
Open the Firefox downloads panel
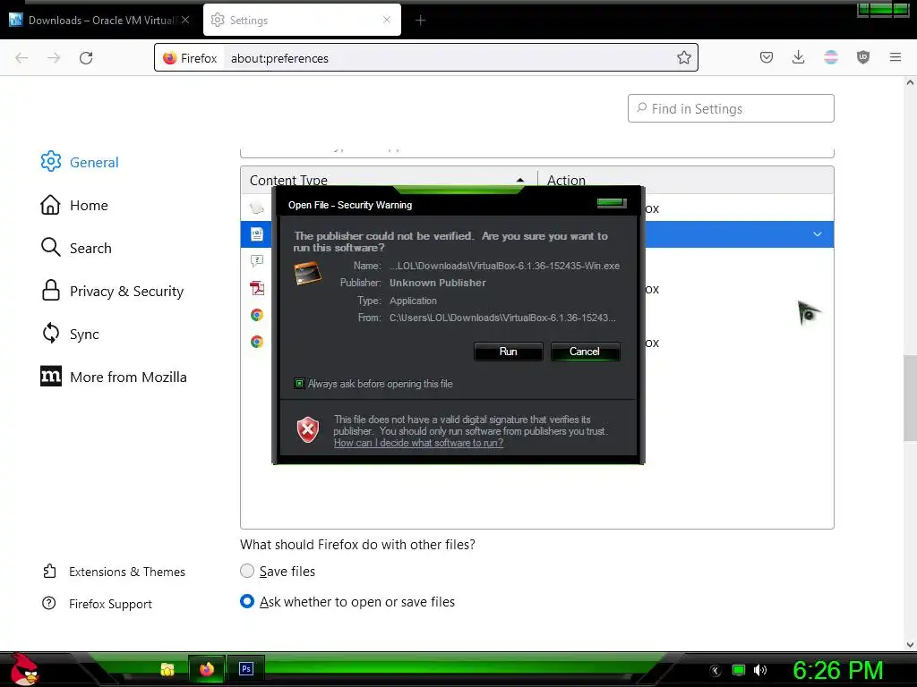798,57
